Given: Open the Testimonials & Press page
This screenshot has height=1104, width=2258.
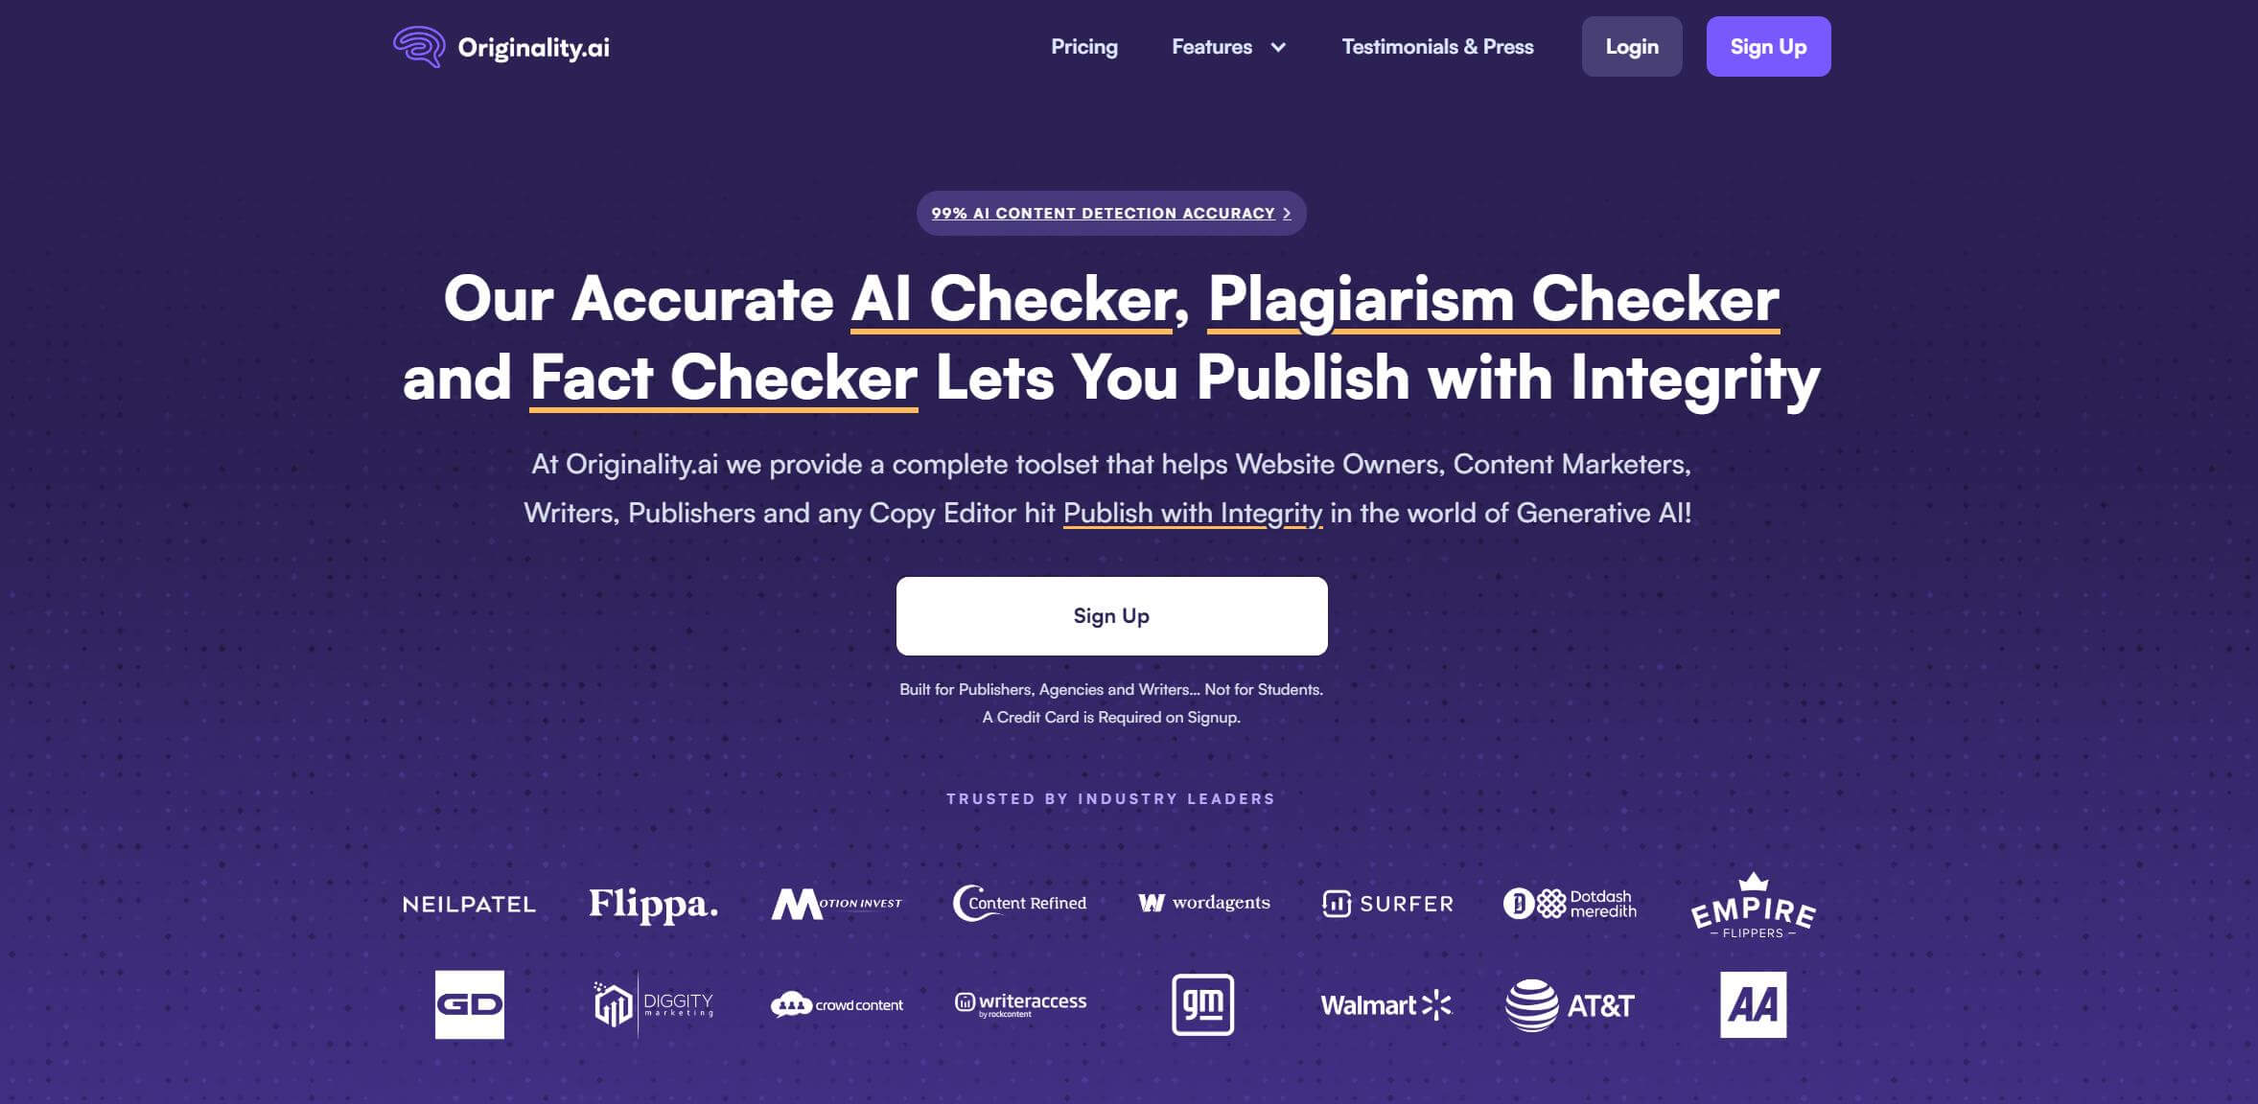Looking at the screenshot, I should click(x=1437, y=46).
